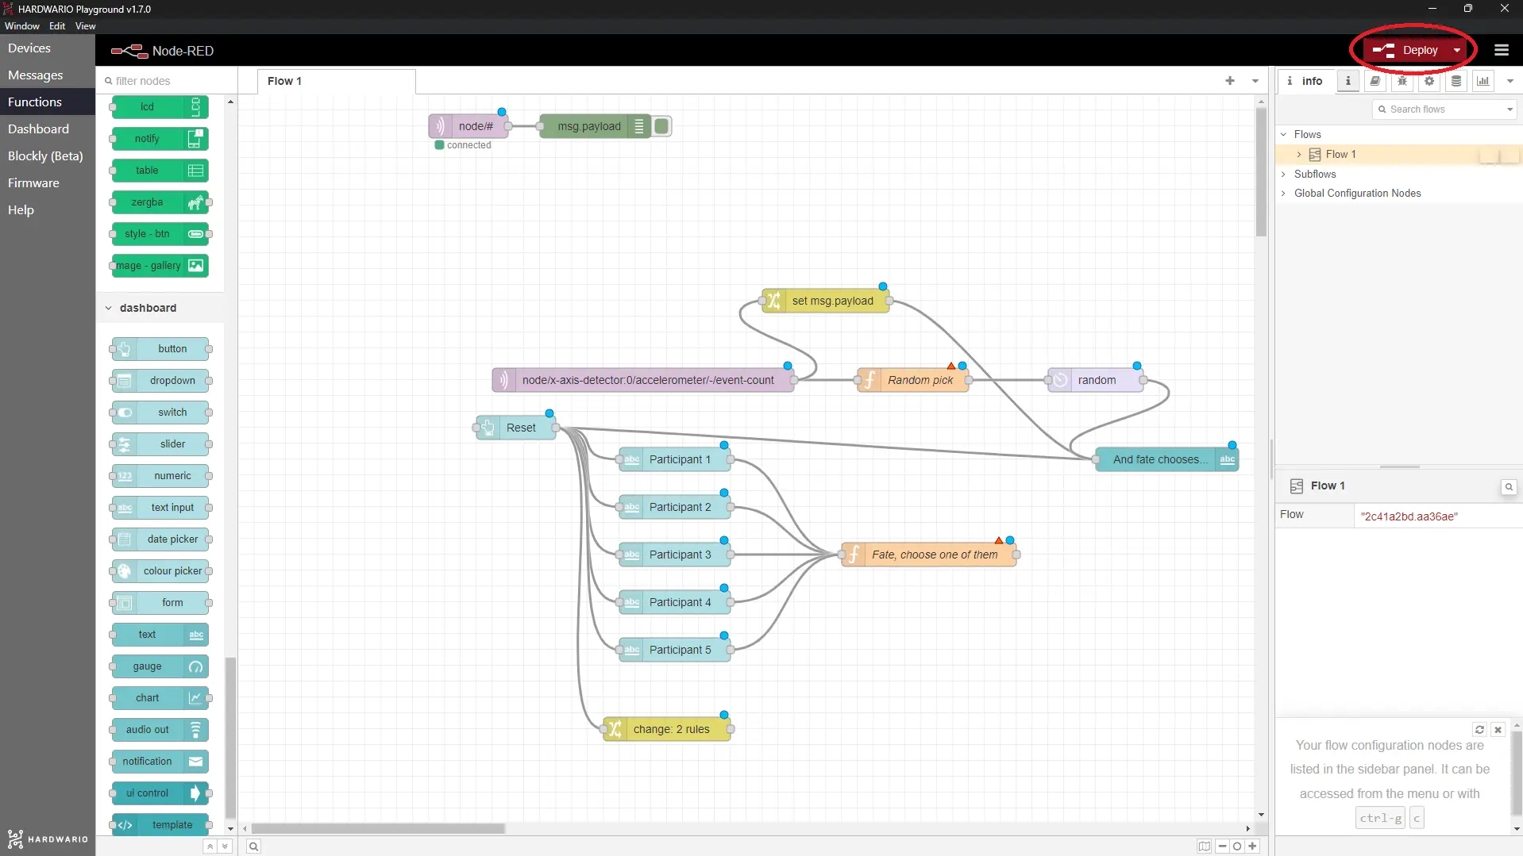Open the Window menu

click(x=21, y=26)
